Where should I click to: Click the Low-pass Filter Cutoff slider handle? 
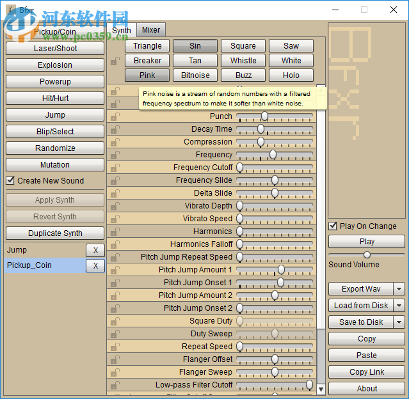[x=309, y=384]
